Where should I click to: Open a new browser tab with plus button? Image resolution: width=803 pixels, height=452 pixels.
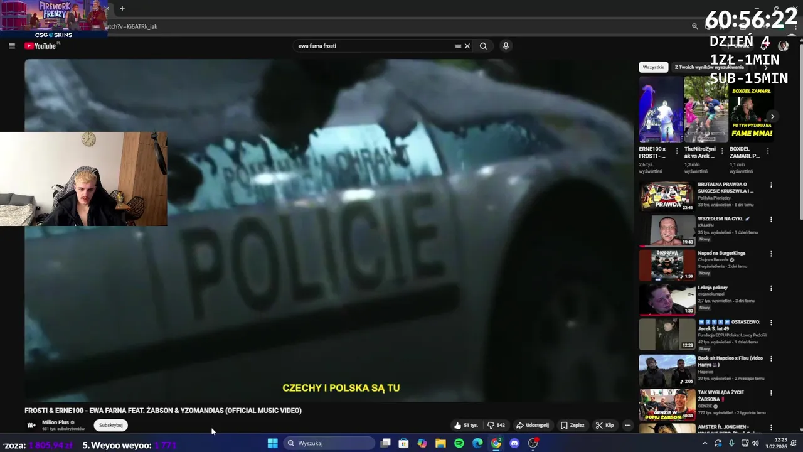(122, 8)
